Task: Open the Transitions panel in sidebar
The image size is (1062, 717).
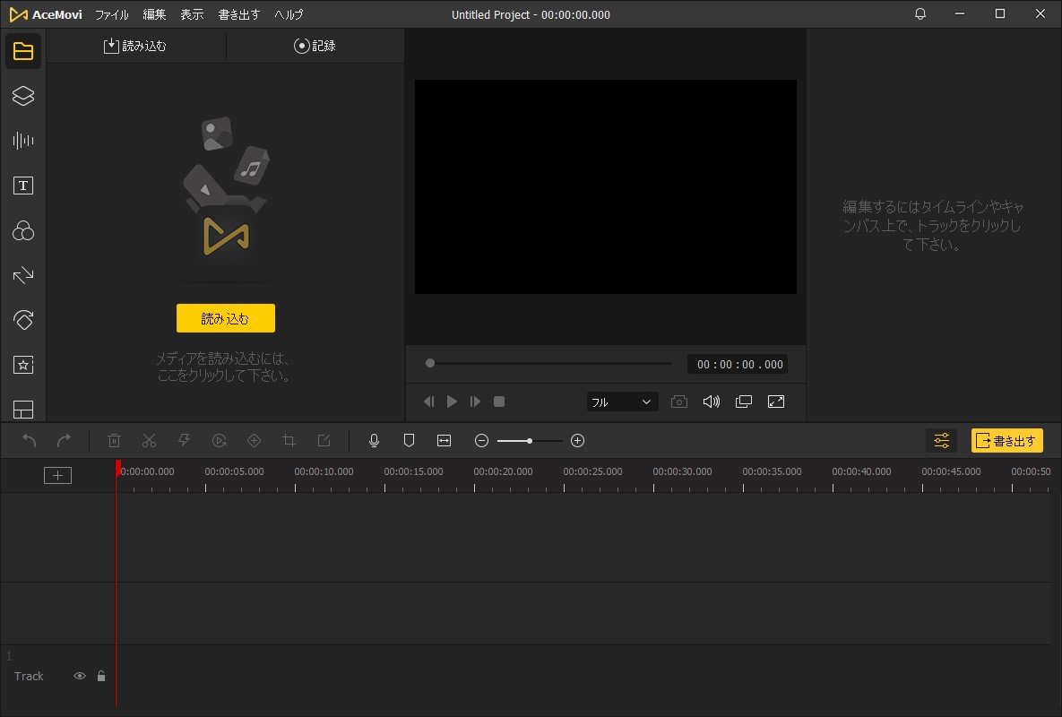Action: pyautogui.click(x=23, y=275)
